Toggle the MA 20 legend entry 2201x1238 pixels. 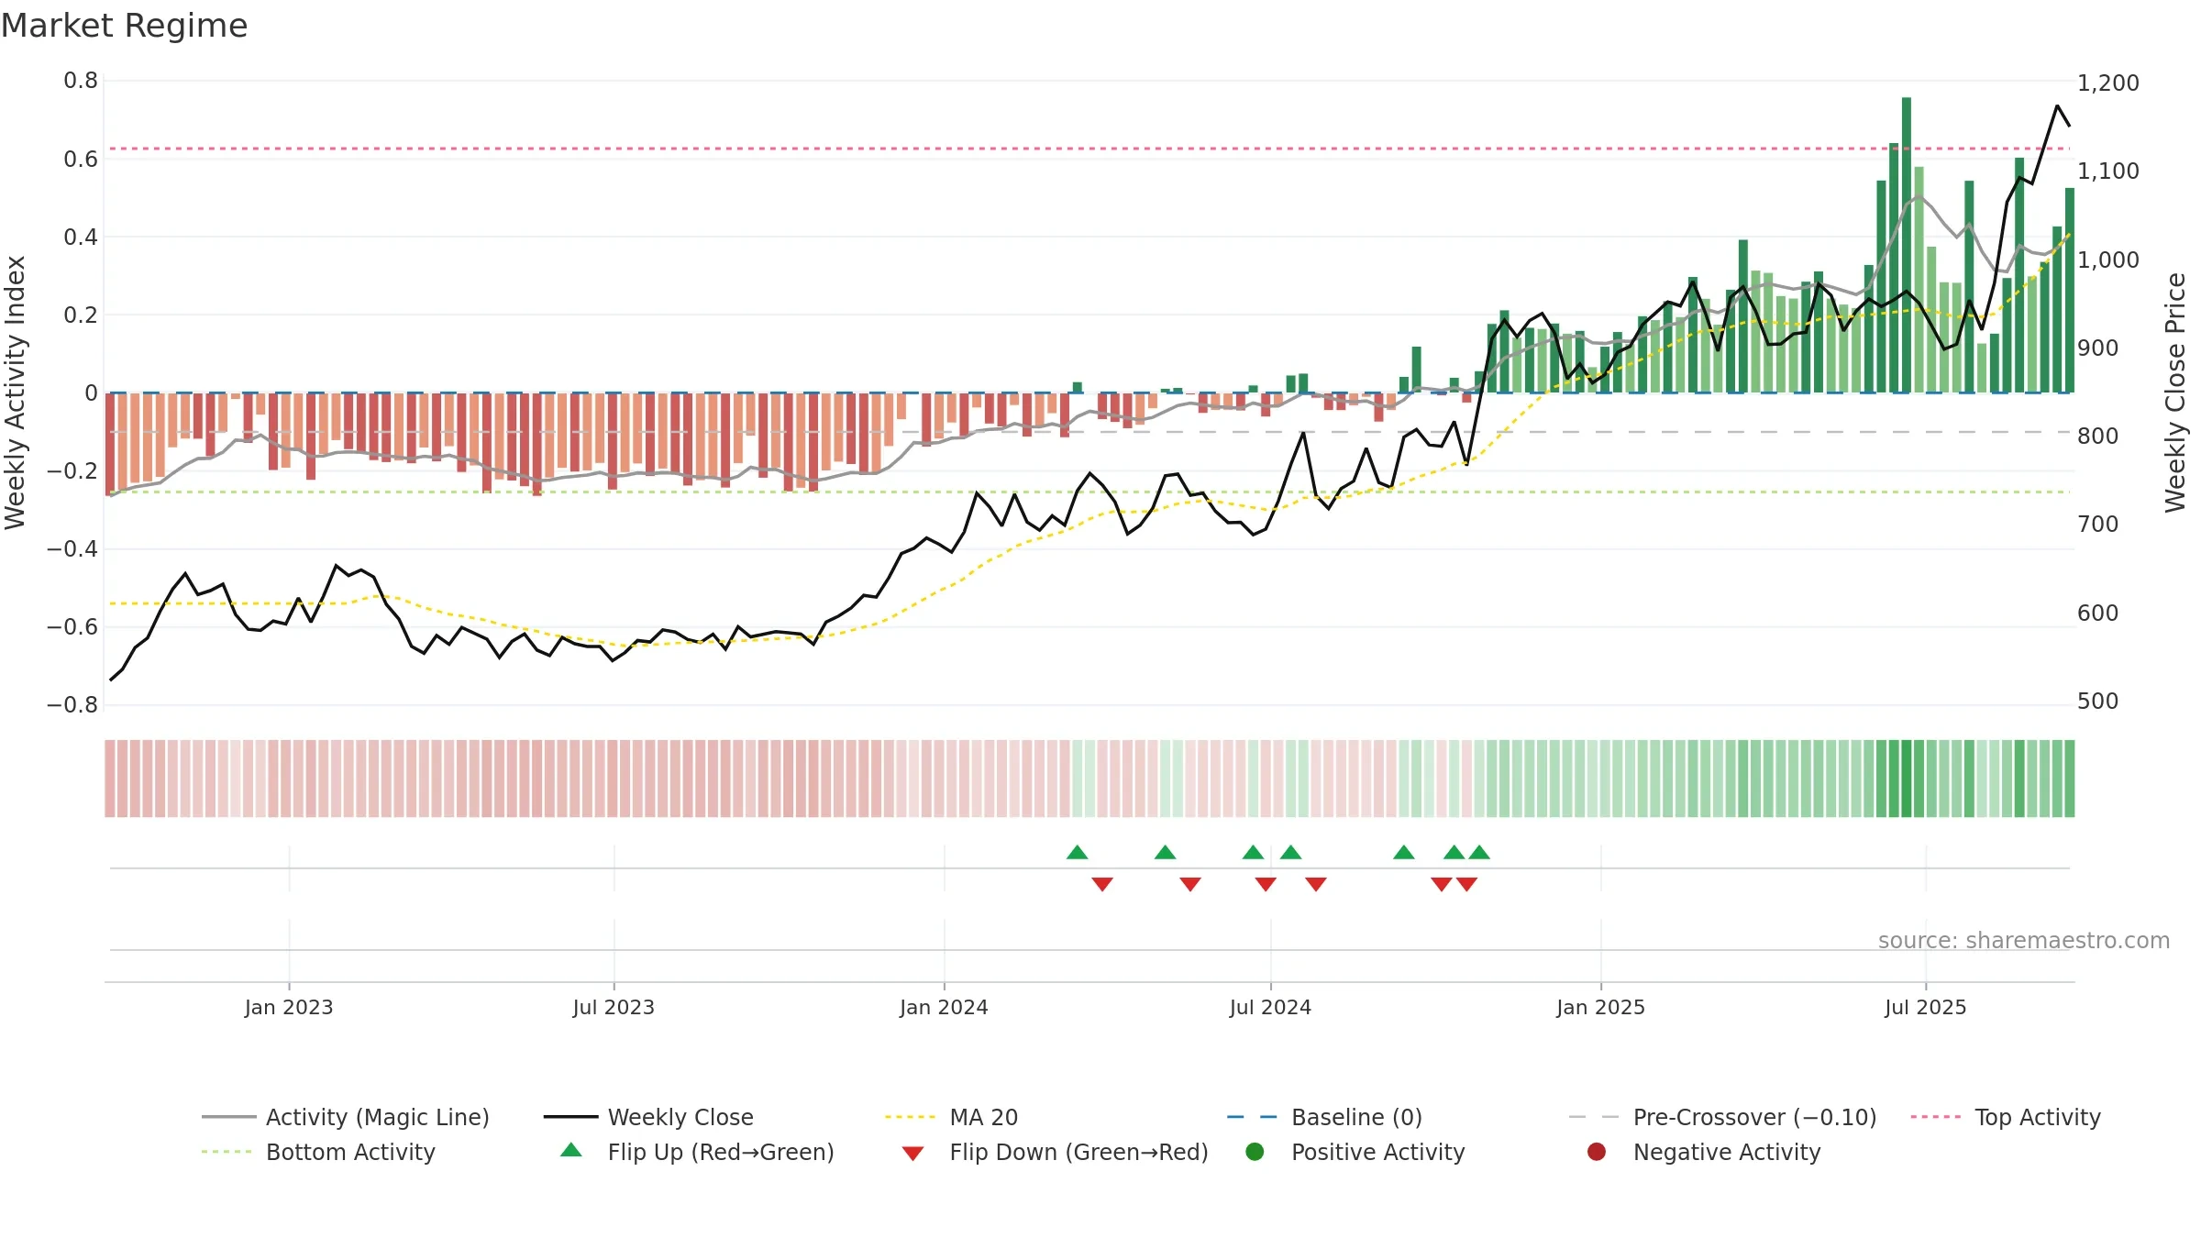coord(951,1117)
